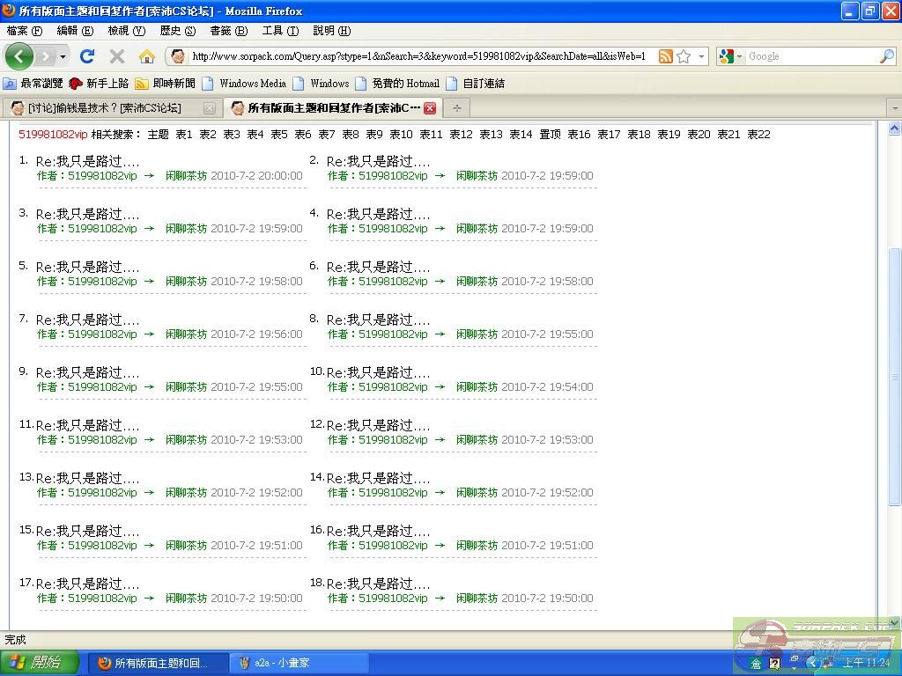Bookmark this page with the star icon
The width and height of the screenshot is (902, 676).
684,56
